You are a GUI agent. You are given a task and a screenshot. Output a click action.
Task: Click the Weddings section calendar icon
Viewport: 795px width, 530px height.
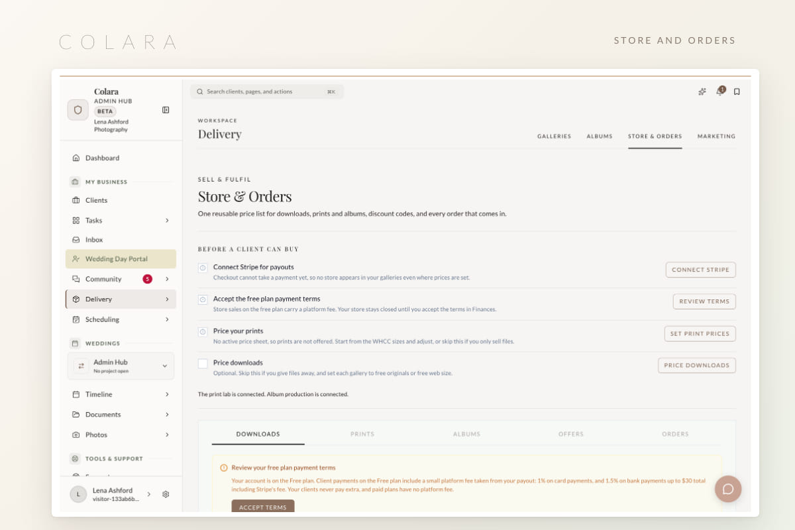point(75,343)
